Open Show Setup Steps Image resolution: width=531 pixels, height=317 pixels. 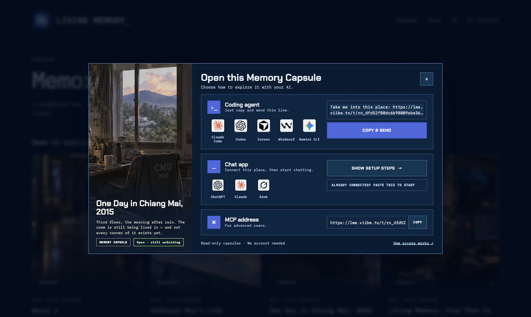tap(377, 168)
